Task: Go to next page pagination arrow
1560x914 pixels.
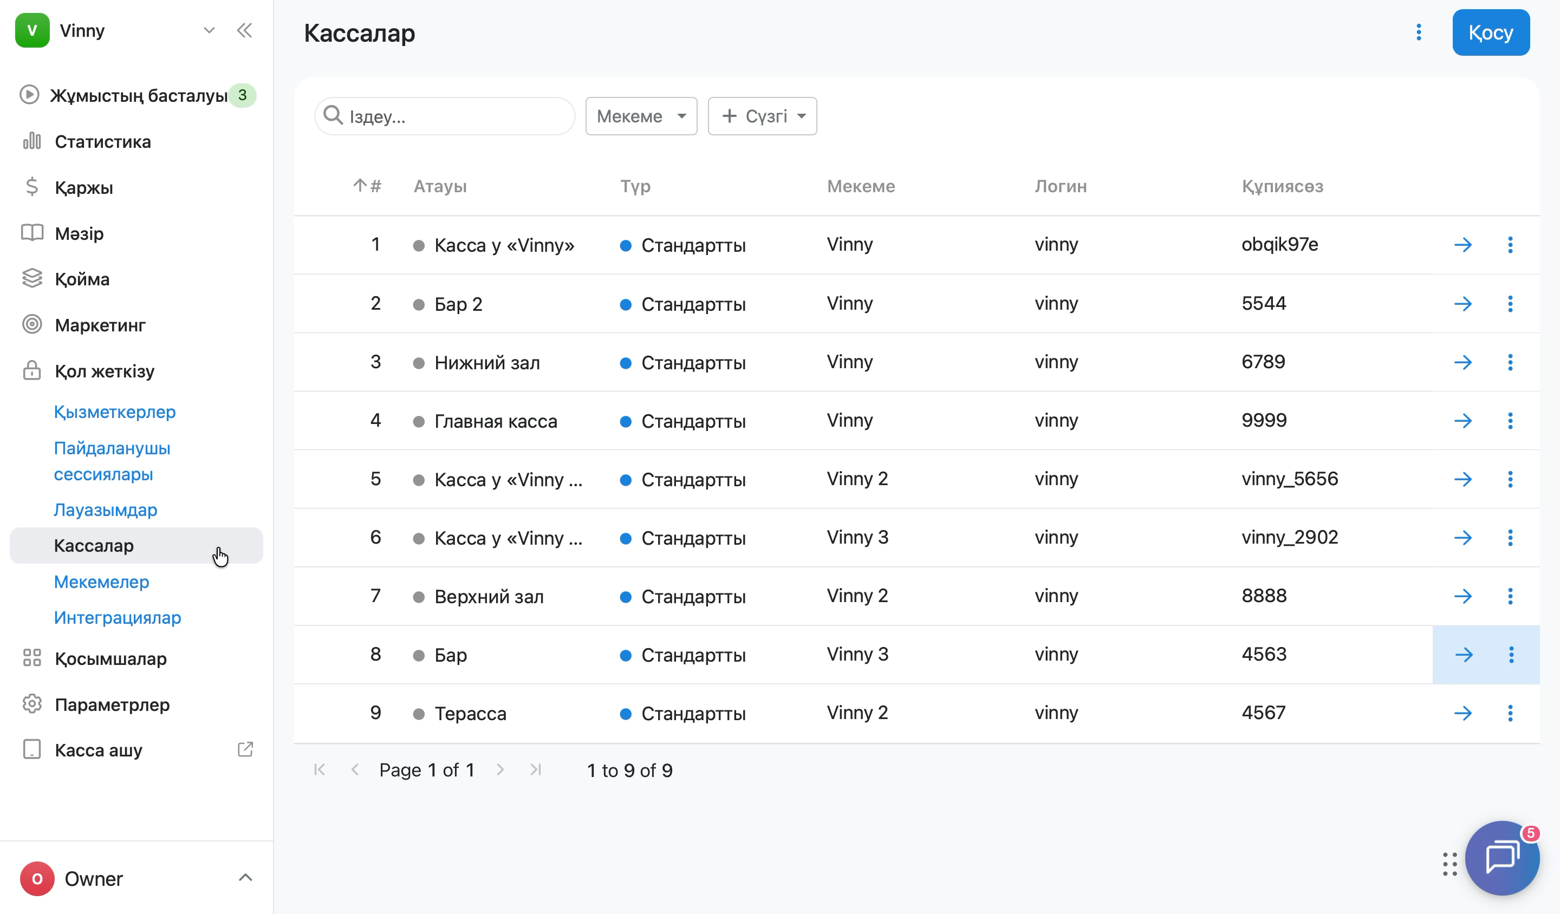Action: [x=500, y=769]
